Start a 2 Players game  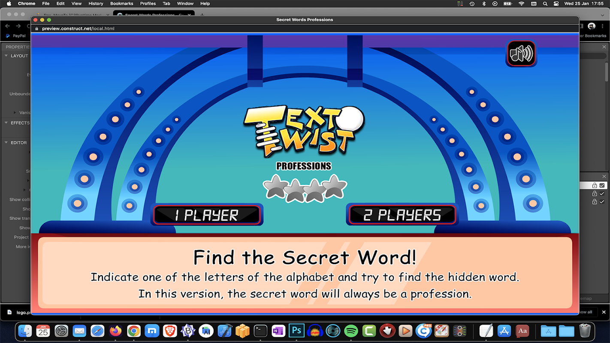pos(402,215)
